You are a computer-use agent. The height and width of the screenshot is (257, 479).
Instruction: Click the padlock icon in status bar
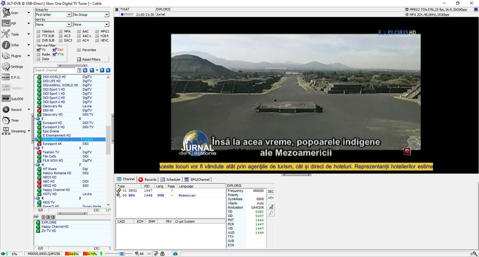(162, 254)
